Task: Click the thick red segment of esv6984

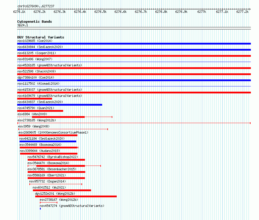Action: coord(58,117)
